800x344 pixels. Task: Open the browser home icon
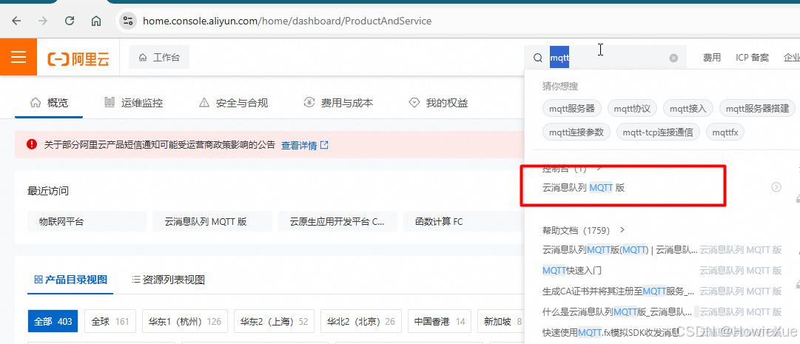pyautogui.click(x=96, y=21)
